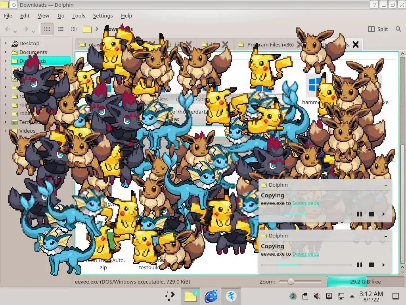
Task: Click the vertical scrollbar bottom down arrow
Action: 402,272
